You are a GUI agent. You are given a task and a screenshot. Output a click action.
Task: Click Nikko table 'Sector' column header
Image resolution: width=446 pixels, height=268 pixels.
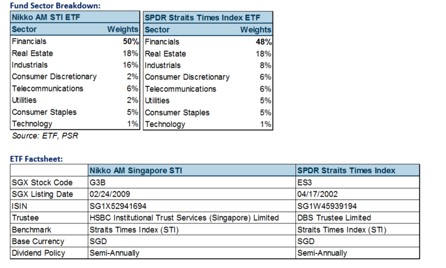pyautogui.click(x=24, y=30)
